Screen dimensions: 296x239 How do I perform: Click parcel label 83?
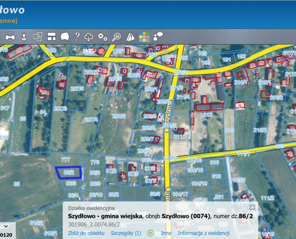[x=23, y=119]
